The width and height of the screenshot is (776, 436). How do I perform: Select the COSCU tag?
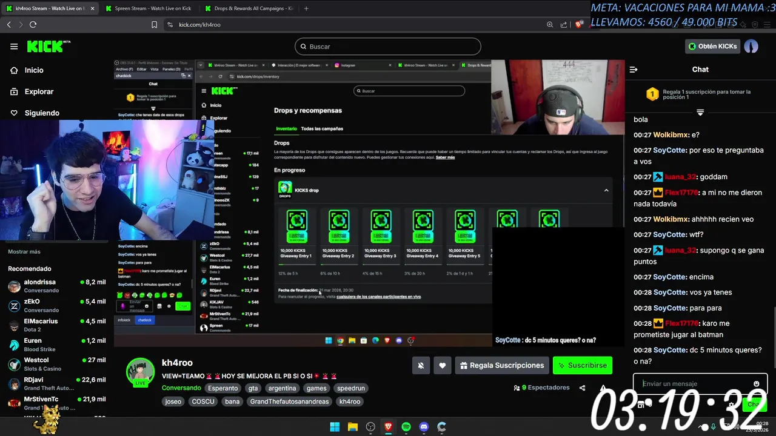203,401
